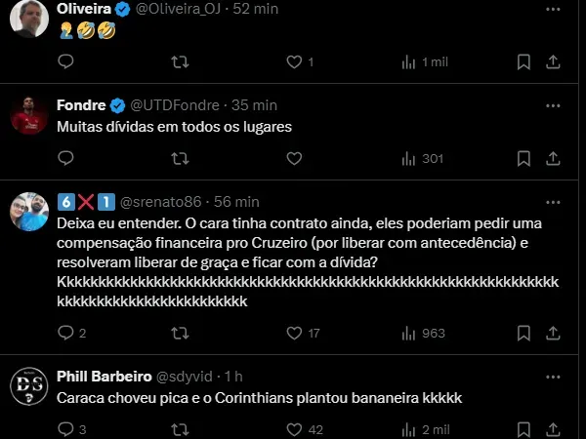Click Fondre's display name
The image size is (586, 439).
[x=82, y=104]
